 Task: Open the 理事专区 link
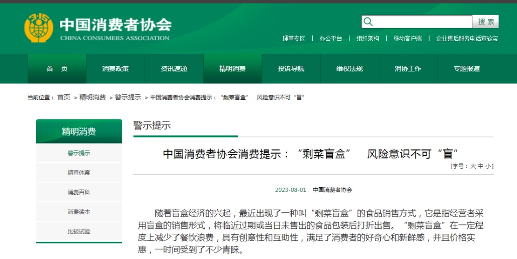tap(294, 39)
